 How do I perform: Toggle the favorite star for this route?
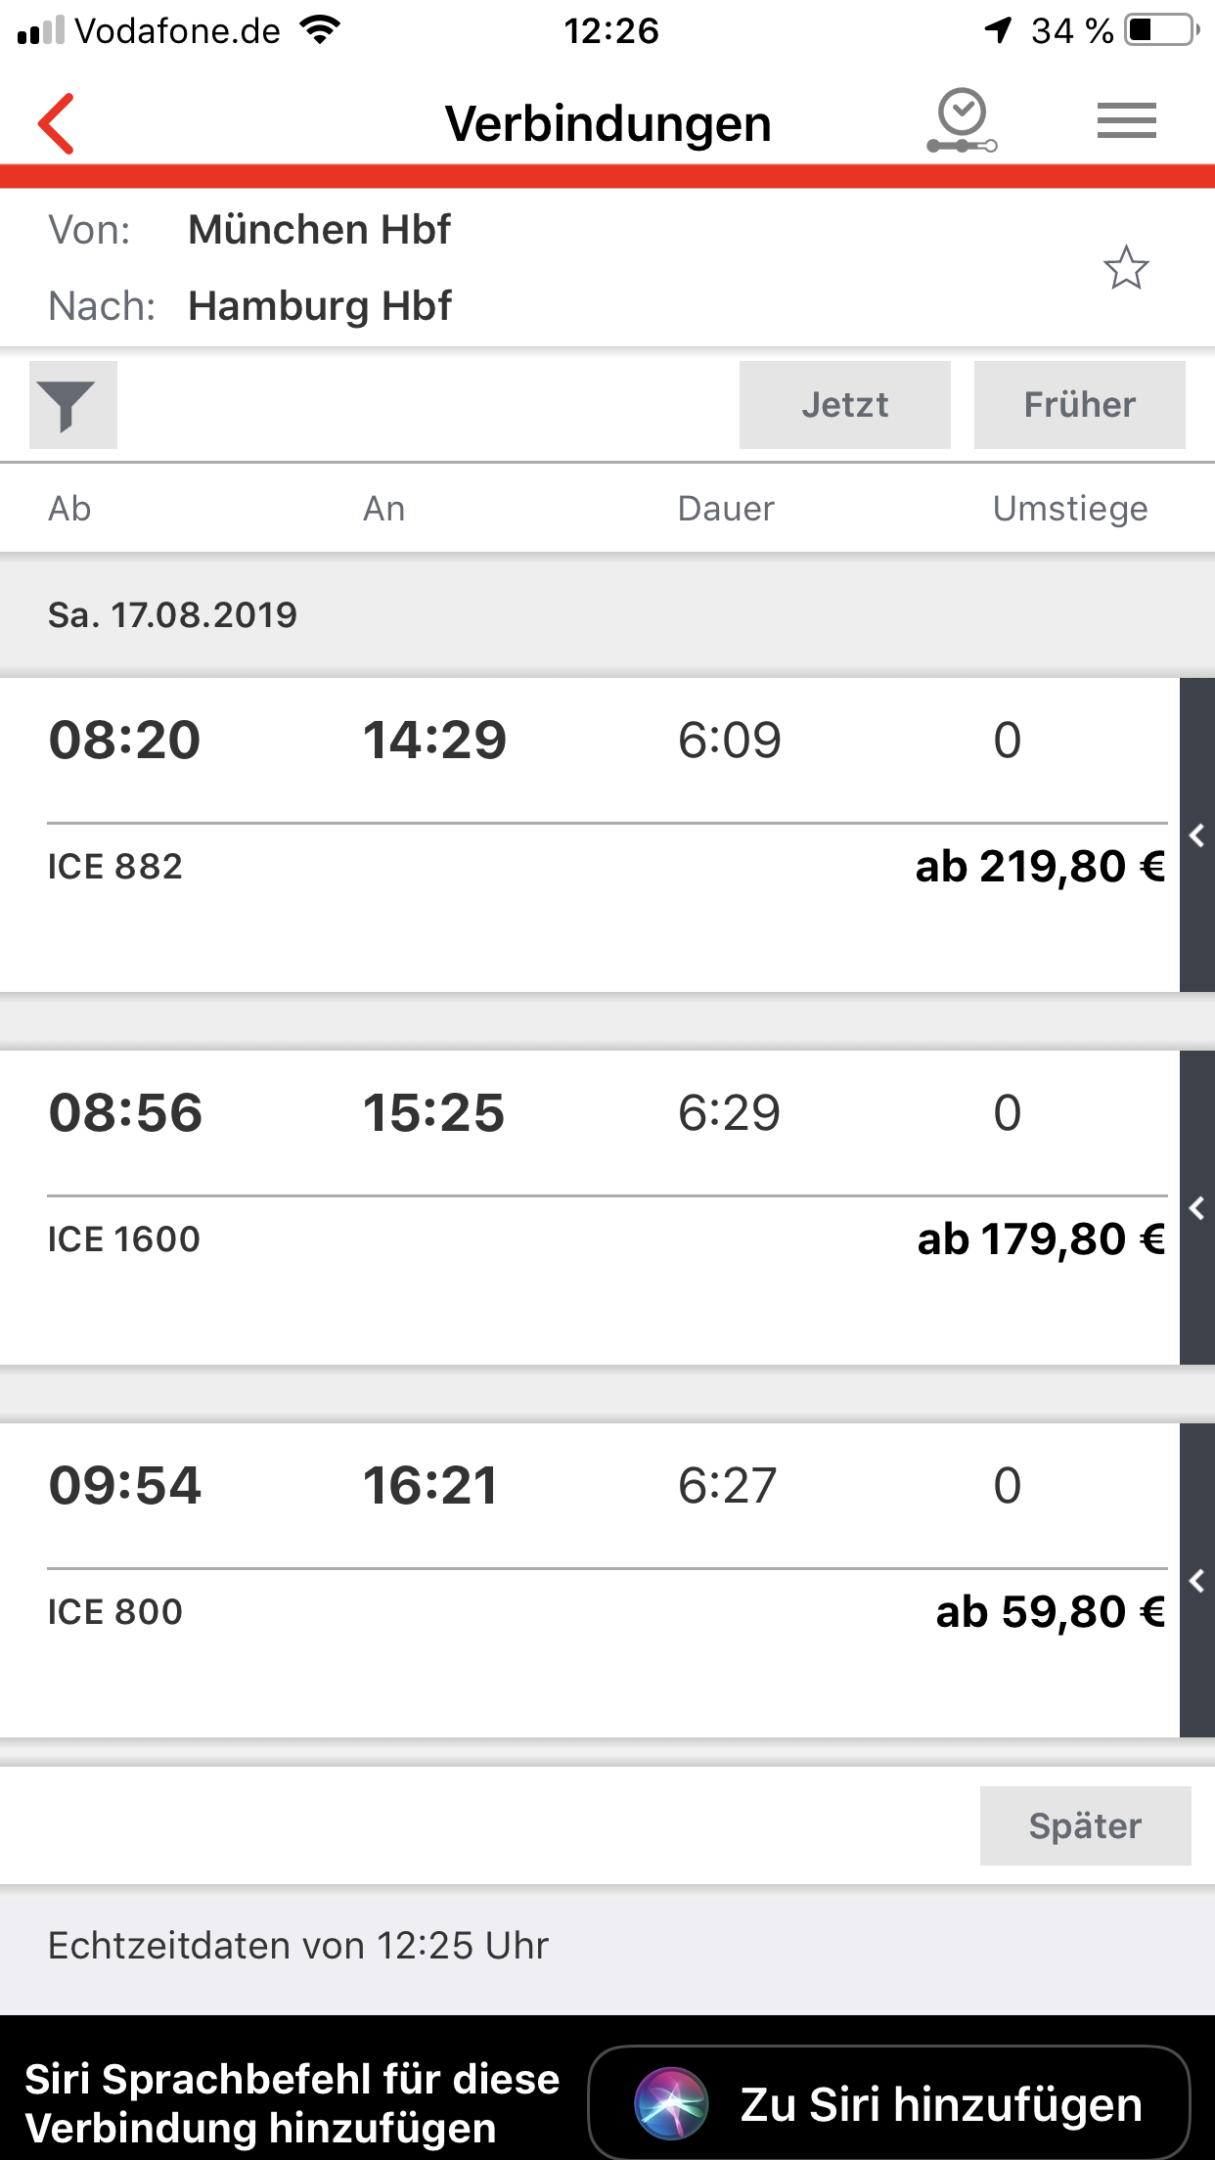pos(1126,268)
